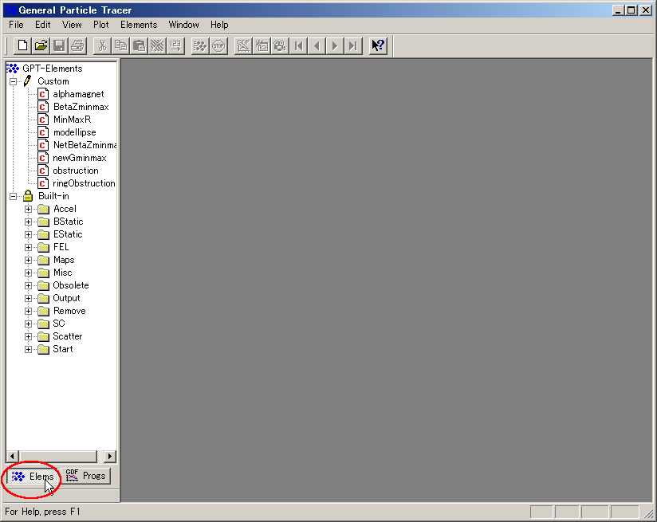This screenshot has width=657, height=522.
Task: Open the Help menu
Action: tap(219, 25)
